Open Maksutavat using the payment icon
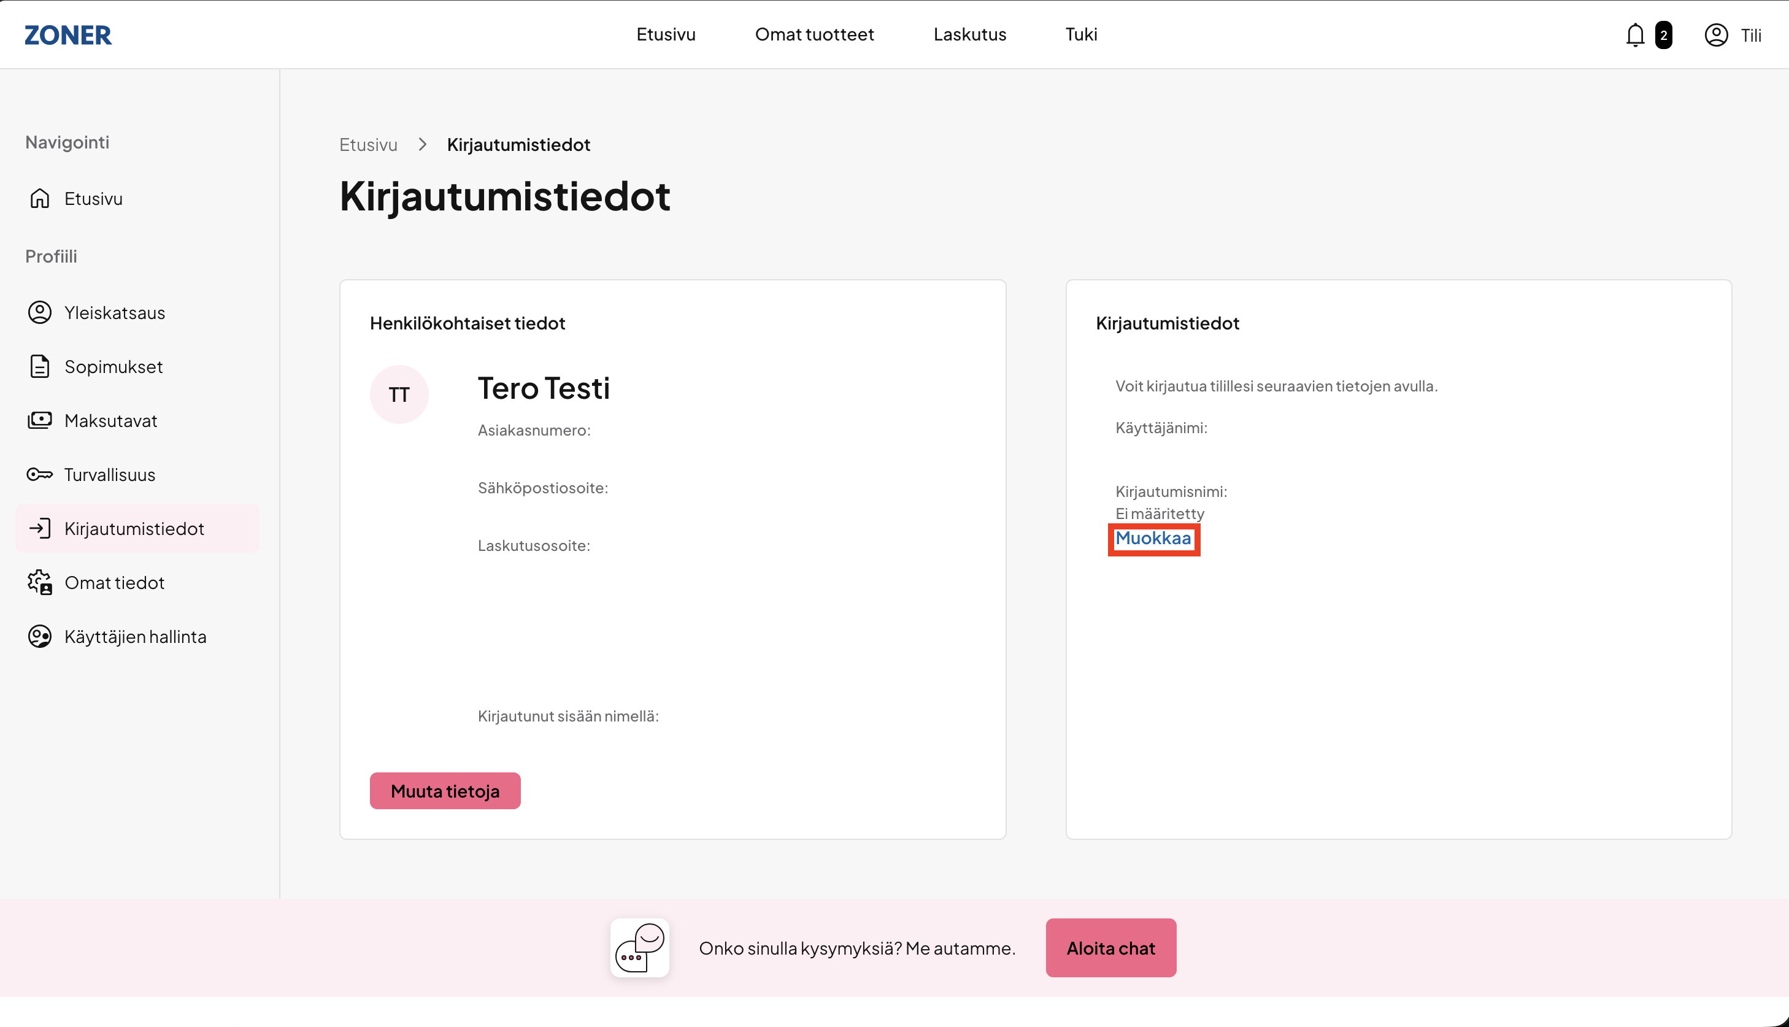 [x=40, y=420]
